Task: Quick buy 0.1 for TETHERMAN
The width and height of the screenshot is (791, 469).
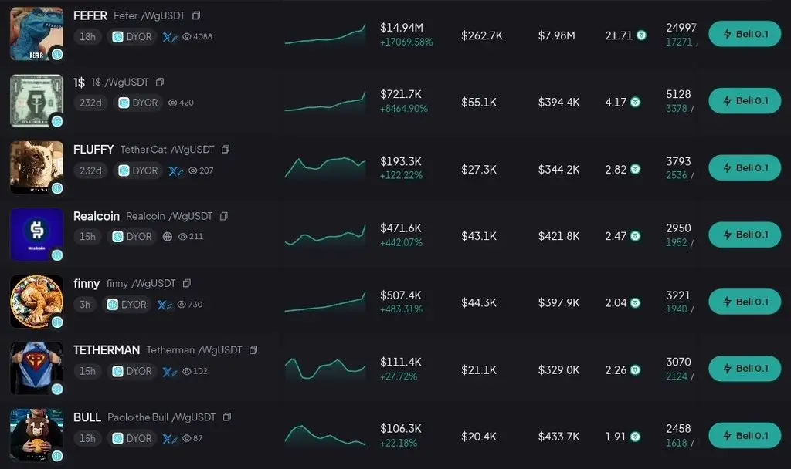Action: pyautogui.click(x=745, y=368)
